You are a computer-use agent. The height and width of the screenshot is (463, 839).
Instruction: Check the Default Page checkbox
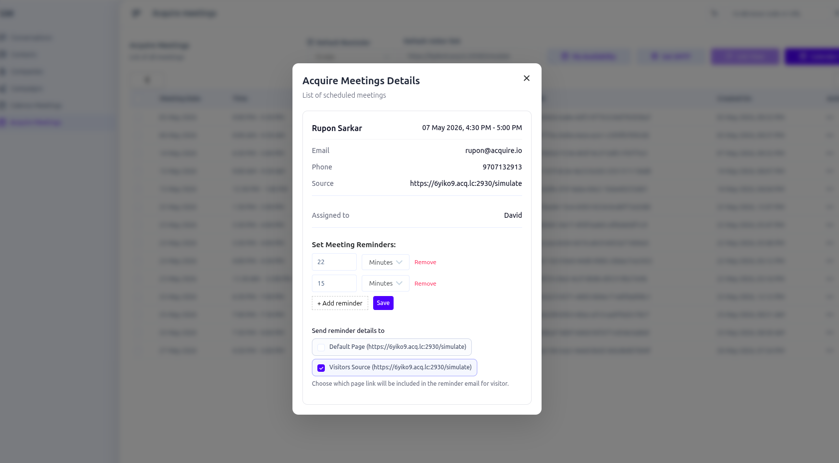321,347
